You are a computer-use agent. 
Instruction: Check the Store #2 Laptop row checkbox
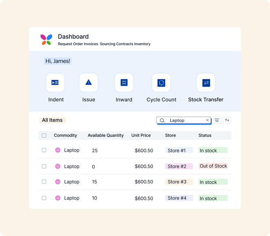44,166
